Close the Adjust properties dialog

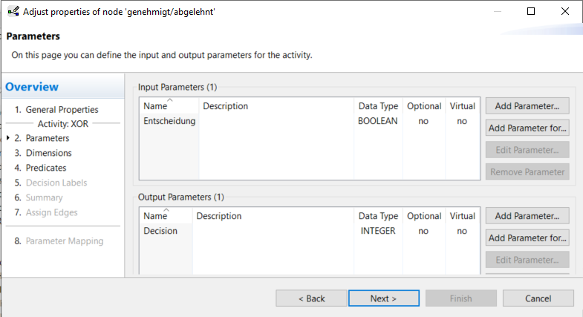tap(564, 12)
